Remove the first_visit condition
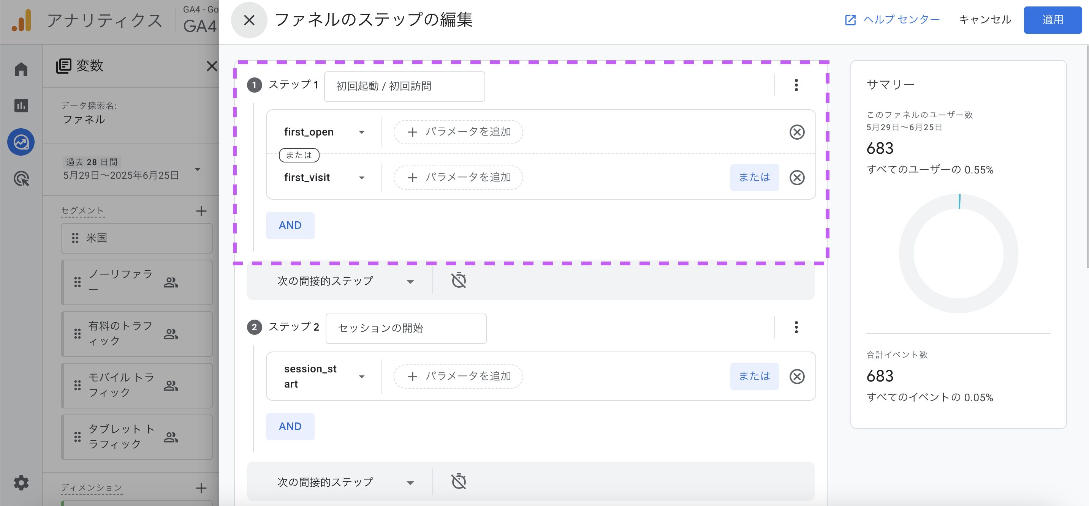 coord(797,177)
